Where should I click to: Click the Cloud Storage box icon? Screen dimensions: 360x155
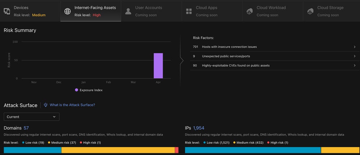(310, 11)
